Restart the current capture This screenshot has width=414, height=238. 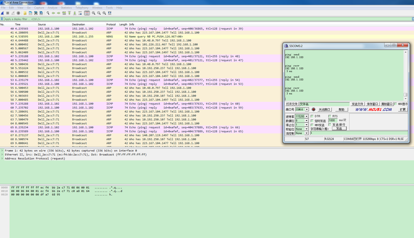13,13
